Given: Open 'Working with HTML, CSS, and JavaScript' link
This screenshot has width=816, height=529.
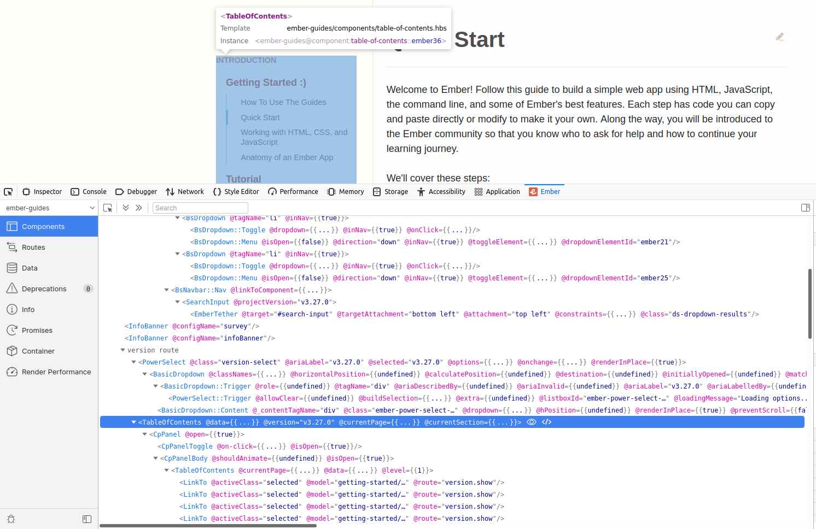Looking at the screenshot, I should [x=294, y=137].
